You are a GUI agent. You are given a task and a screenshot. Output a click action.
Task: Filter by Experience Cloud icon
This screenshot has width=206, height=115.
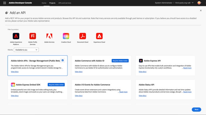99,36
